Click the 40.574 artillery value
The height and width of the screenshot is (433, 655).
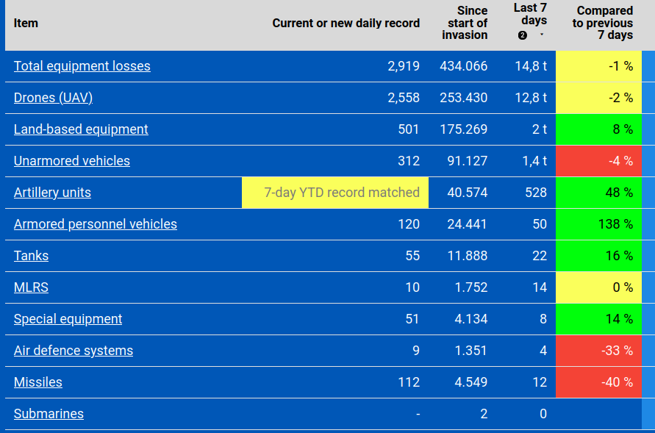click(x=467, y=193)
